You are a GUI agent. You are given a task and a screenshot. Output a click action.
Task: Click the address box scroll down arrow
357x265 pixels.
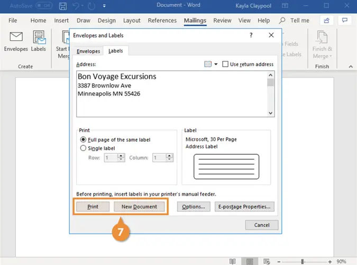point(270,113)
